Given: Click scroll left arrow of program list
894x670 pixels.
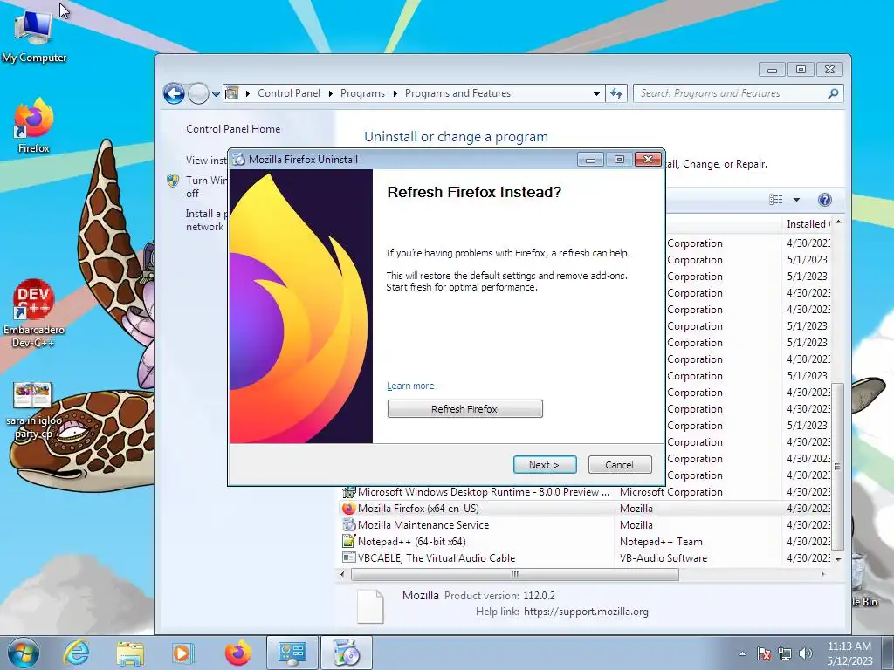Looking at the screenshot, I should [x=342, y=574].
